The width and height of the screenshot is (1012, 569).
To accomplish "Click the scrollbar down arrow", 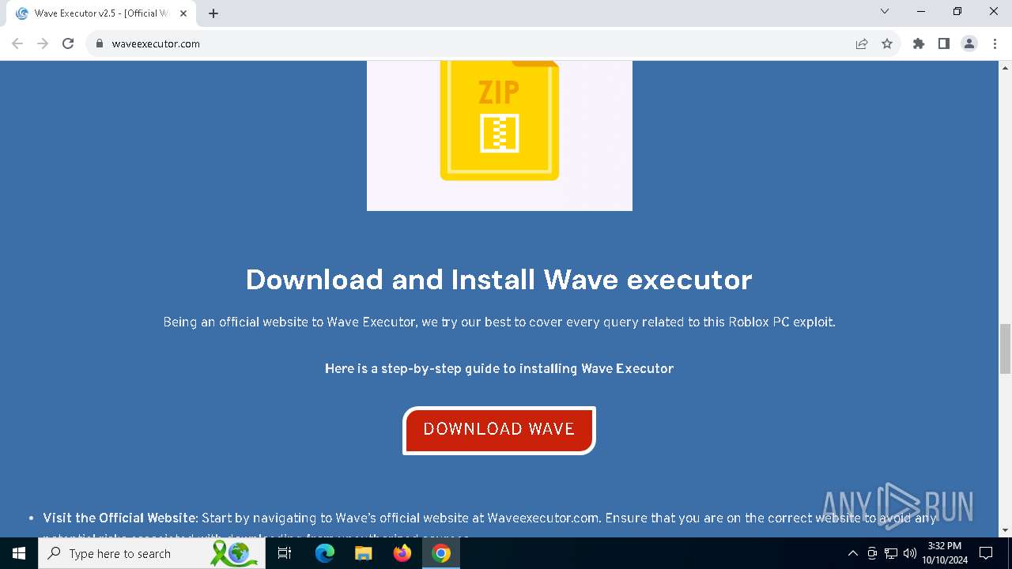I will tap(1006, 530).
